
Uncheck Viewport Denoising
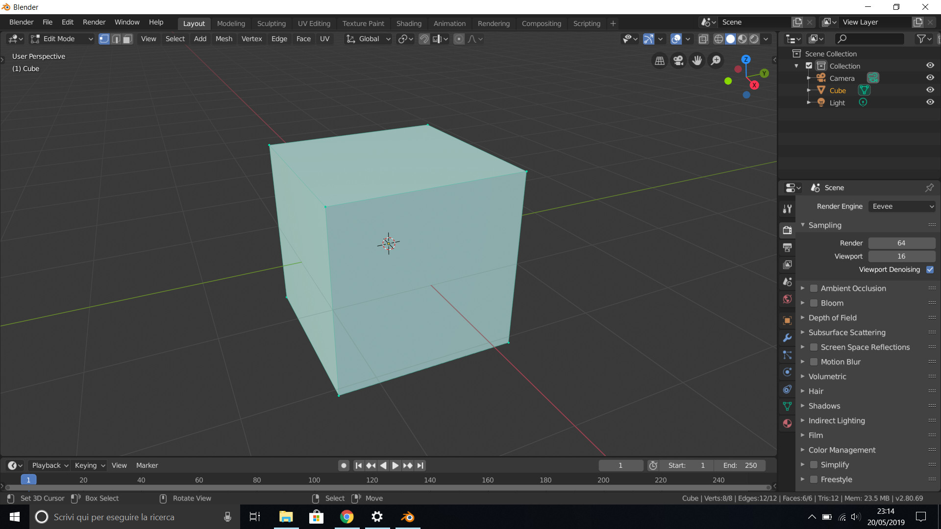click(930, 270)
